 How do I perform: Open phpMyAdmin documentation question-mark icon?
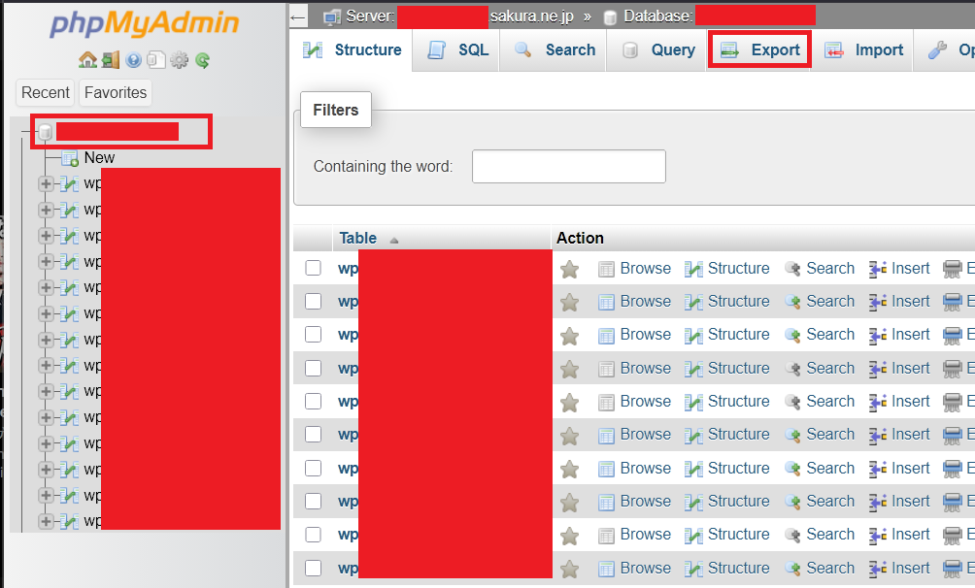(133, 60)
